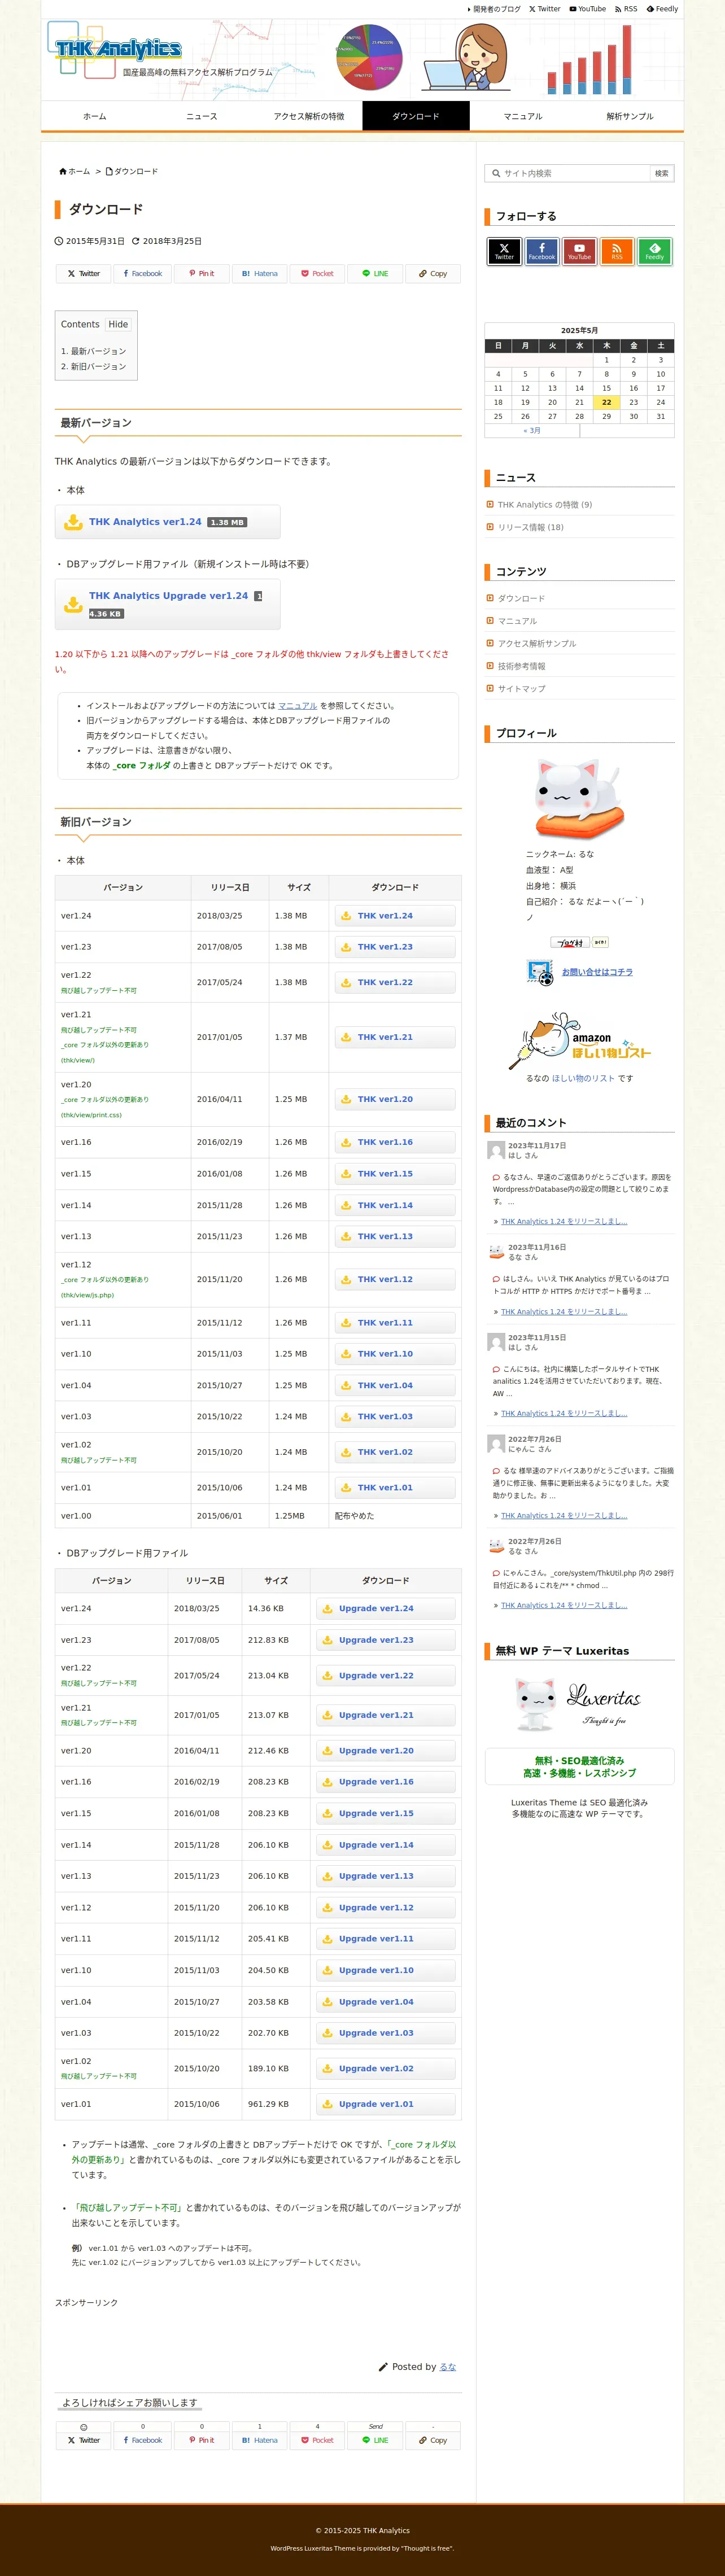Click the THK ver1.23 download button
725x2576 pixels.
394,947
